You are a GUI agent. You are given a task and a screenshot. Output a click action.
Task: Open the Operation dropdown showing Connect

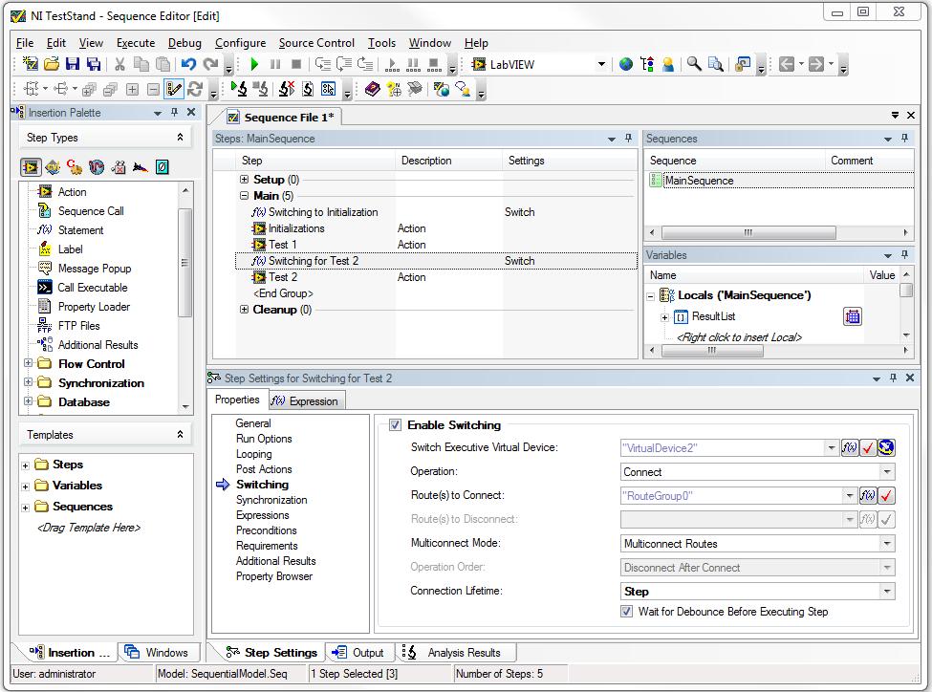coord(888,472)
